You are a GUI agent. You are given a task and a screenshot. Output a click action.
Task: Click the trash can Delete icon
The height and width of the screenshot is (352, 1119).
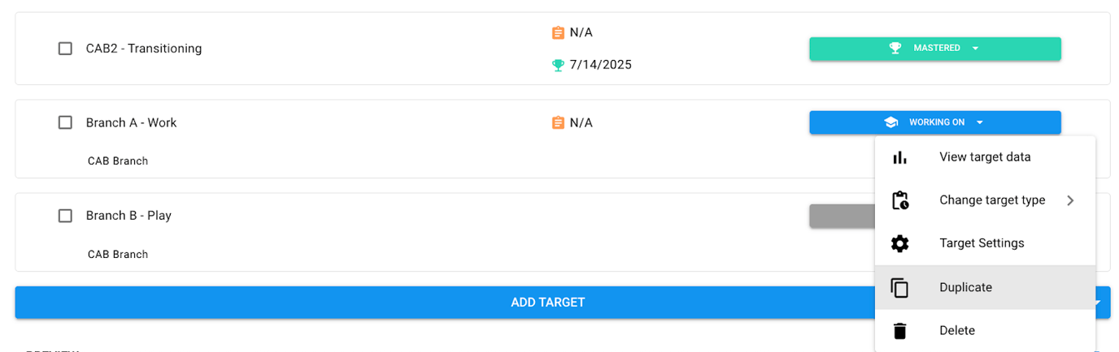[x=899, y=331]
